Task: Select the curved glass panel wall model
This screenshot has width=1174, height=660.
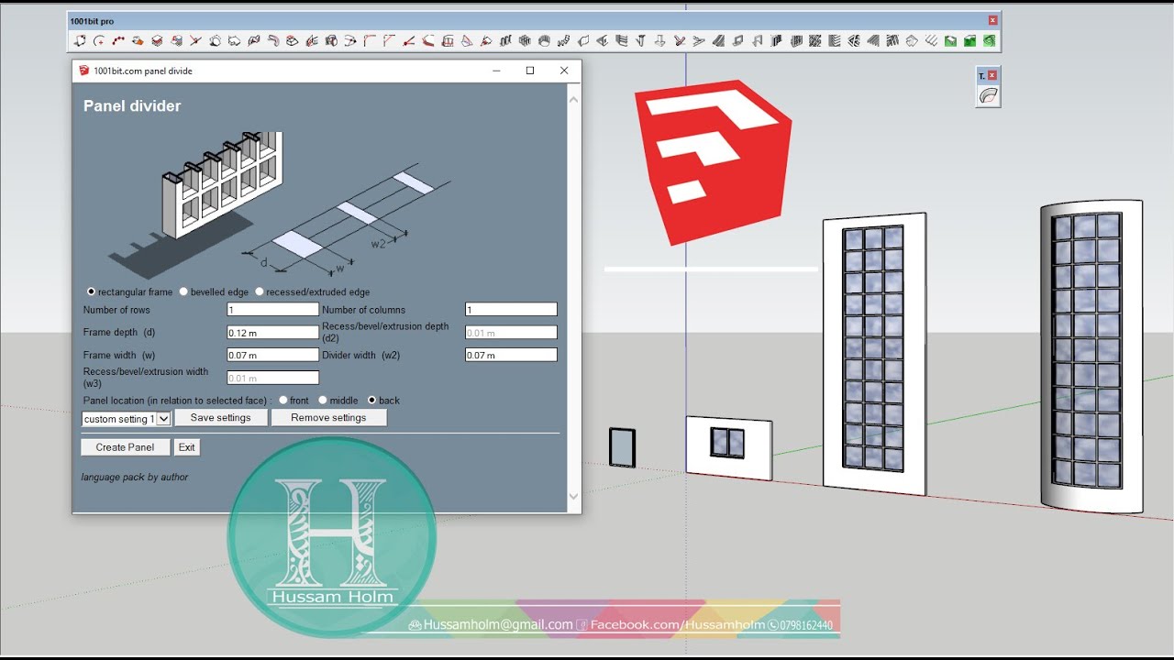Action: (x=1091, y=357)
